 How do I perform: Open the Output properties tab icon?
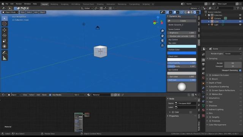tap(204, 64)
